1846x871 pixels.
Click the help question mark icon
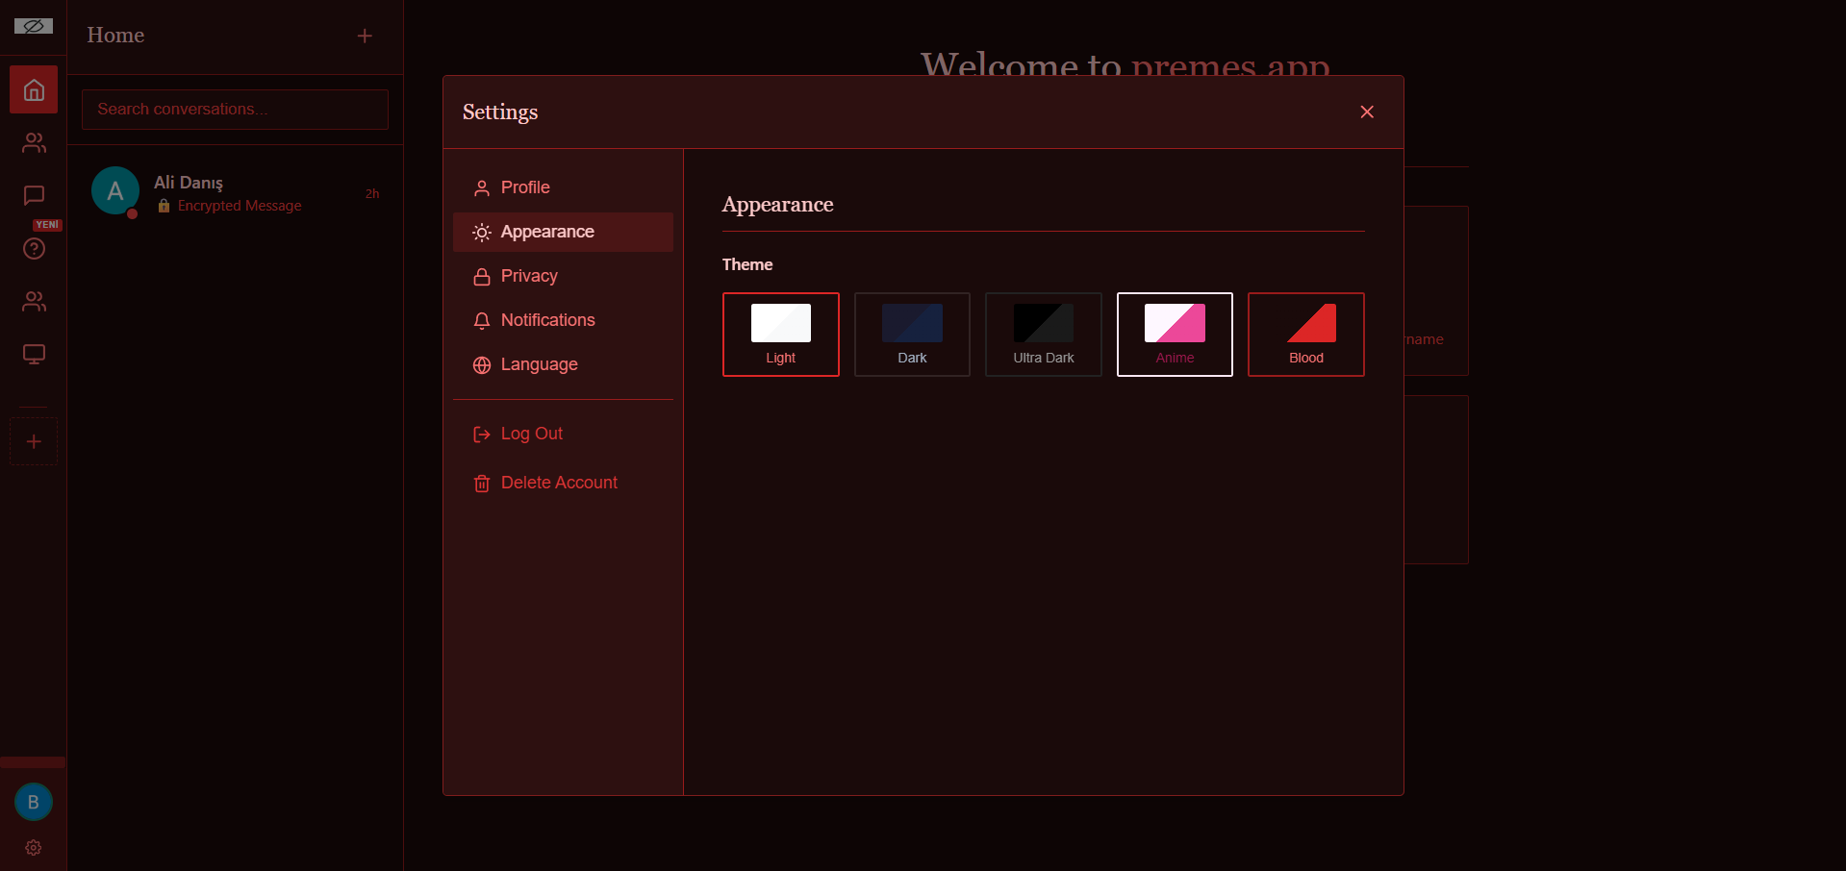[x=33, y=249]
